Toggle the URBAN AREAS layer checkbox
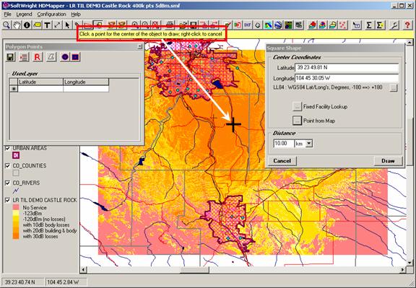This screenshot has width=416, height=288. tap(8, 148)
